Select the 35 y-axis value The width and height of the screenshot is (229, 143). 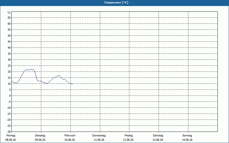point(9,54)
